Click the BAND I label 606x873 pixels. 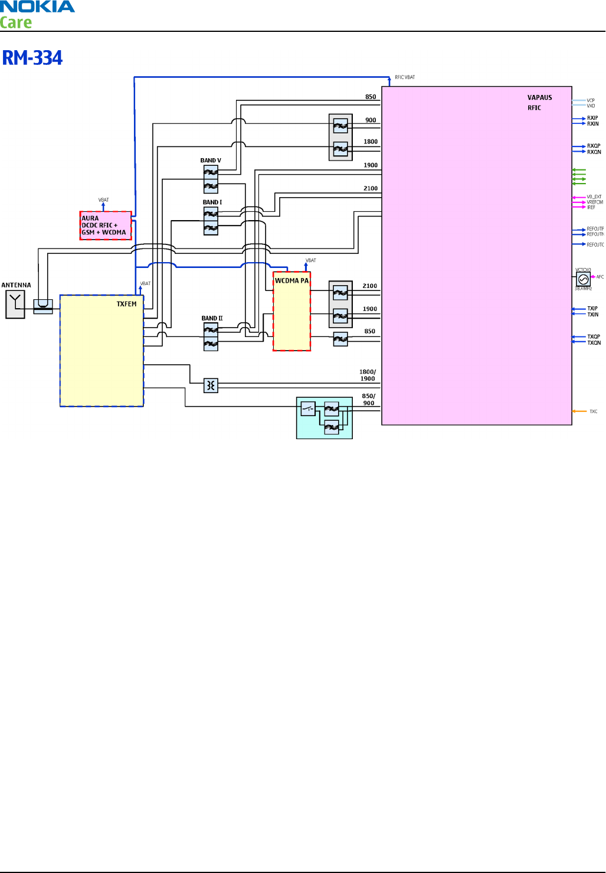(212, 202)
